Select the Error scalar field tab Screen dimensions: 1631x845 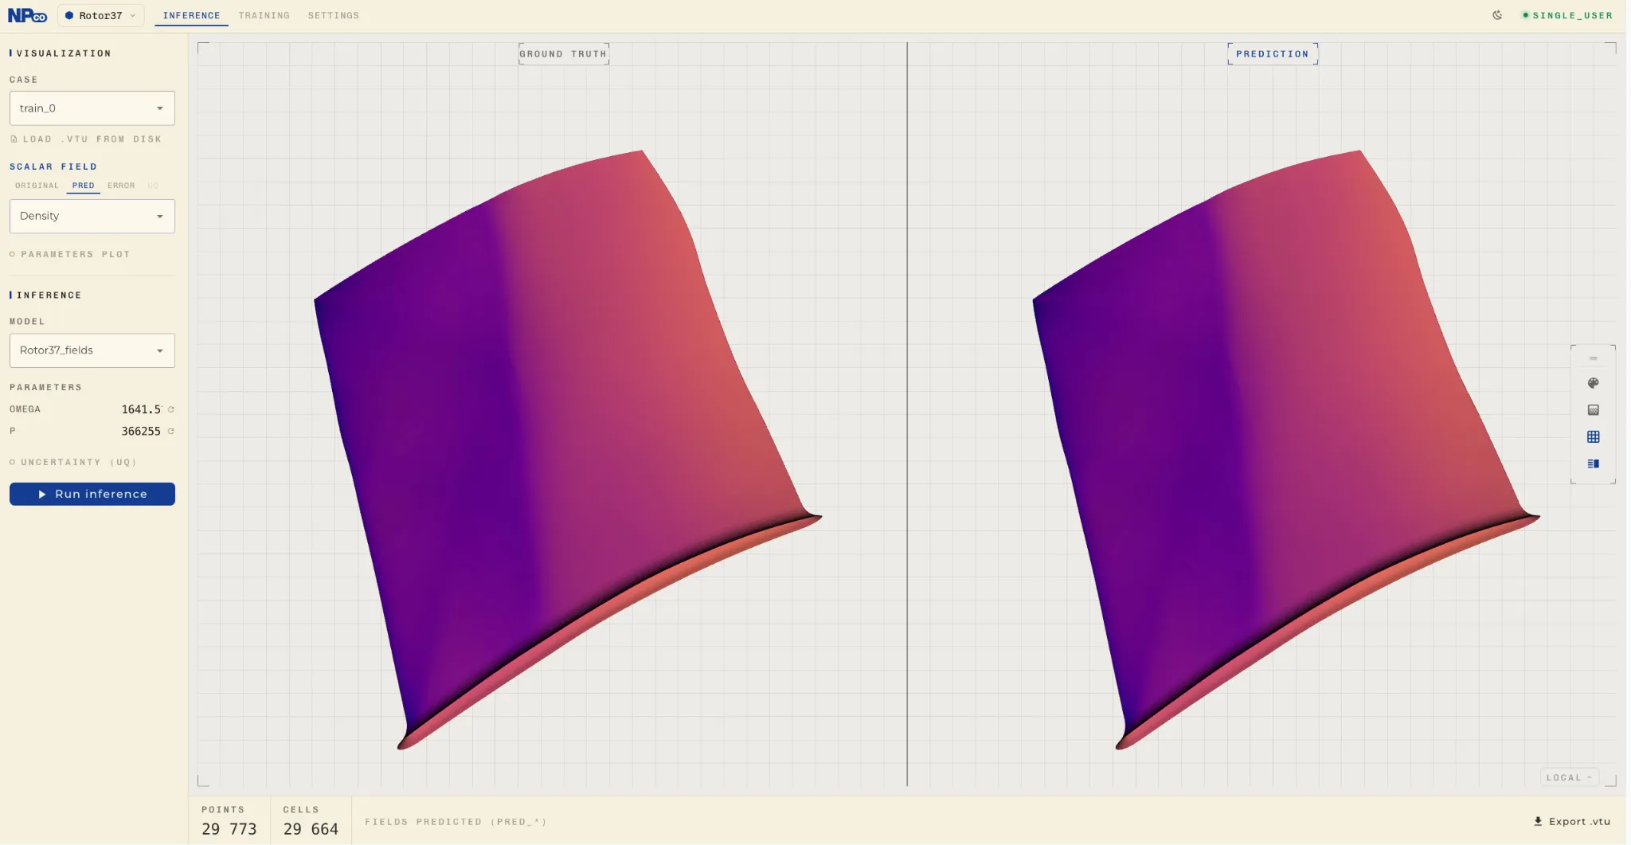[x=121, y=186]
